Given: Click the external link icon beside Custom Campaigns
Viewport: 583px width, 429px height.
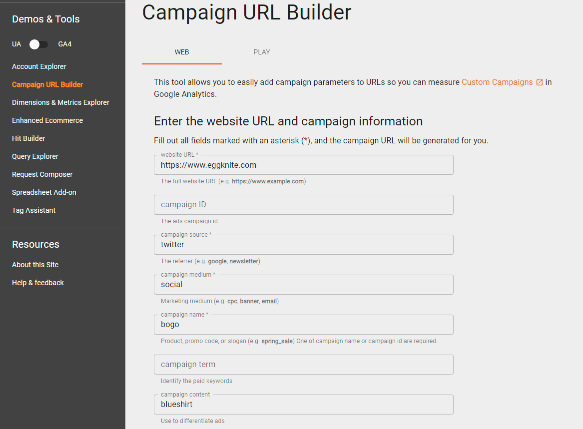Looking at the screenshot, I should (x=539, y=82).
